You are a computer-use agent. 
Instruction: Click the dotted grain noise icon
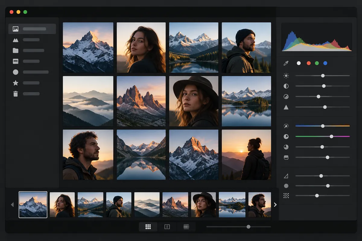(286, 196)
